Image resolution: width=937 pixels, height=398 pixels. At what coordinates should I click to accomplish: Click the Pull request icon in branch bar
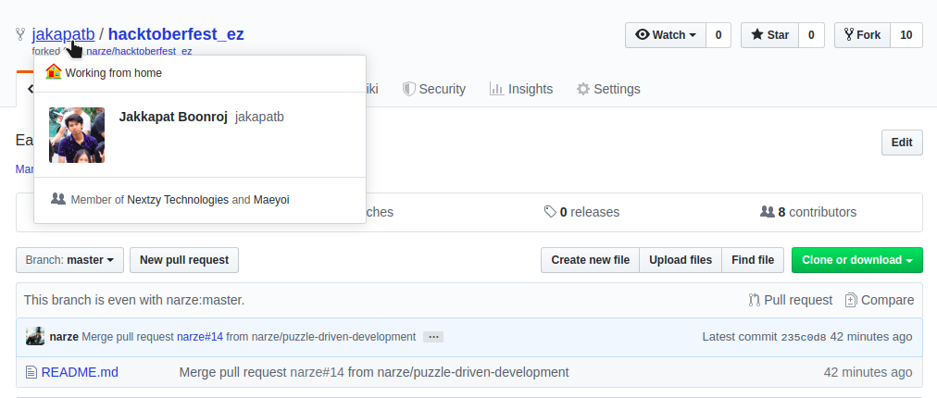(x=755, y=300)
